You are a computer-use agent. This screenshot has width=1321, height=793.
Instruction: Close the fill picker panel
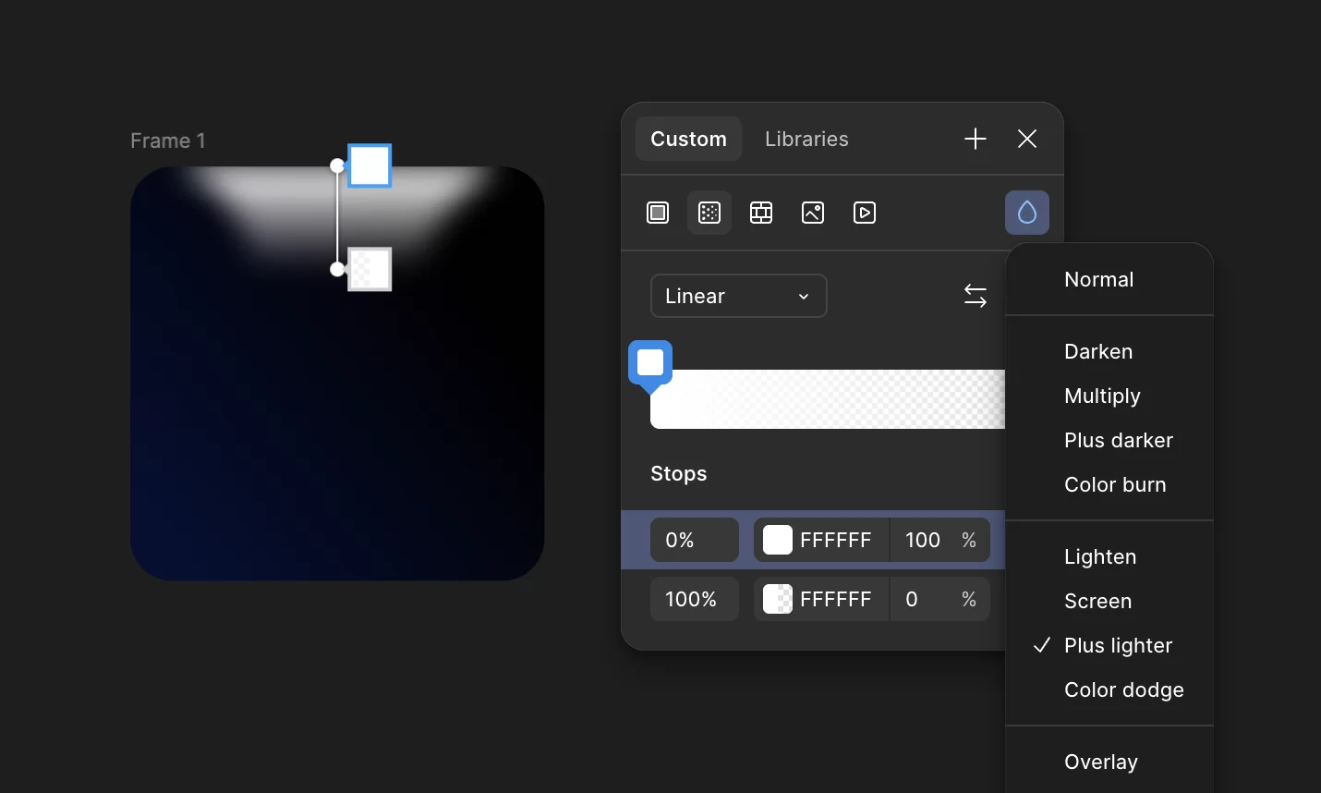click(x=1027, y=139)
